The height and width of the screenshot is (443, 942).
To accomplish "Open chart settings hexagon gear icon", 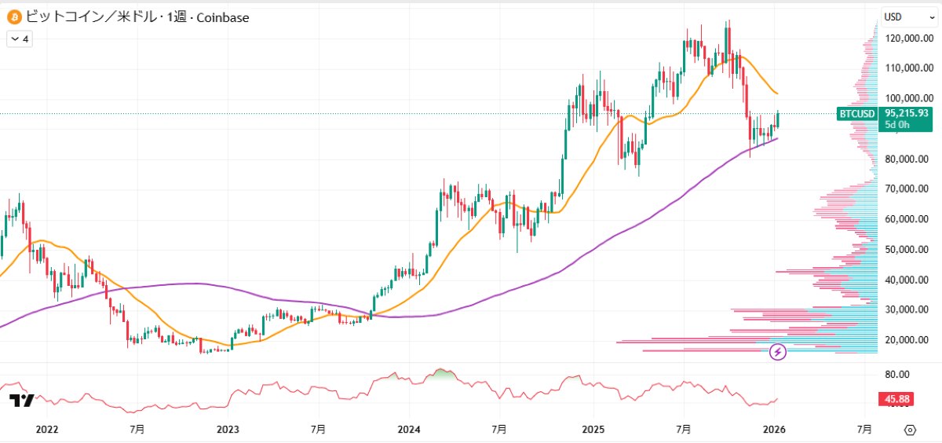I will [910, 430].
